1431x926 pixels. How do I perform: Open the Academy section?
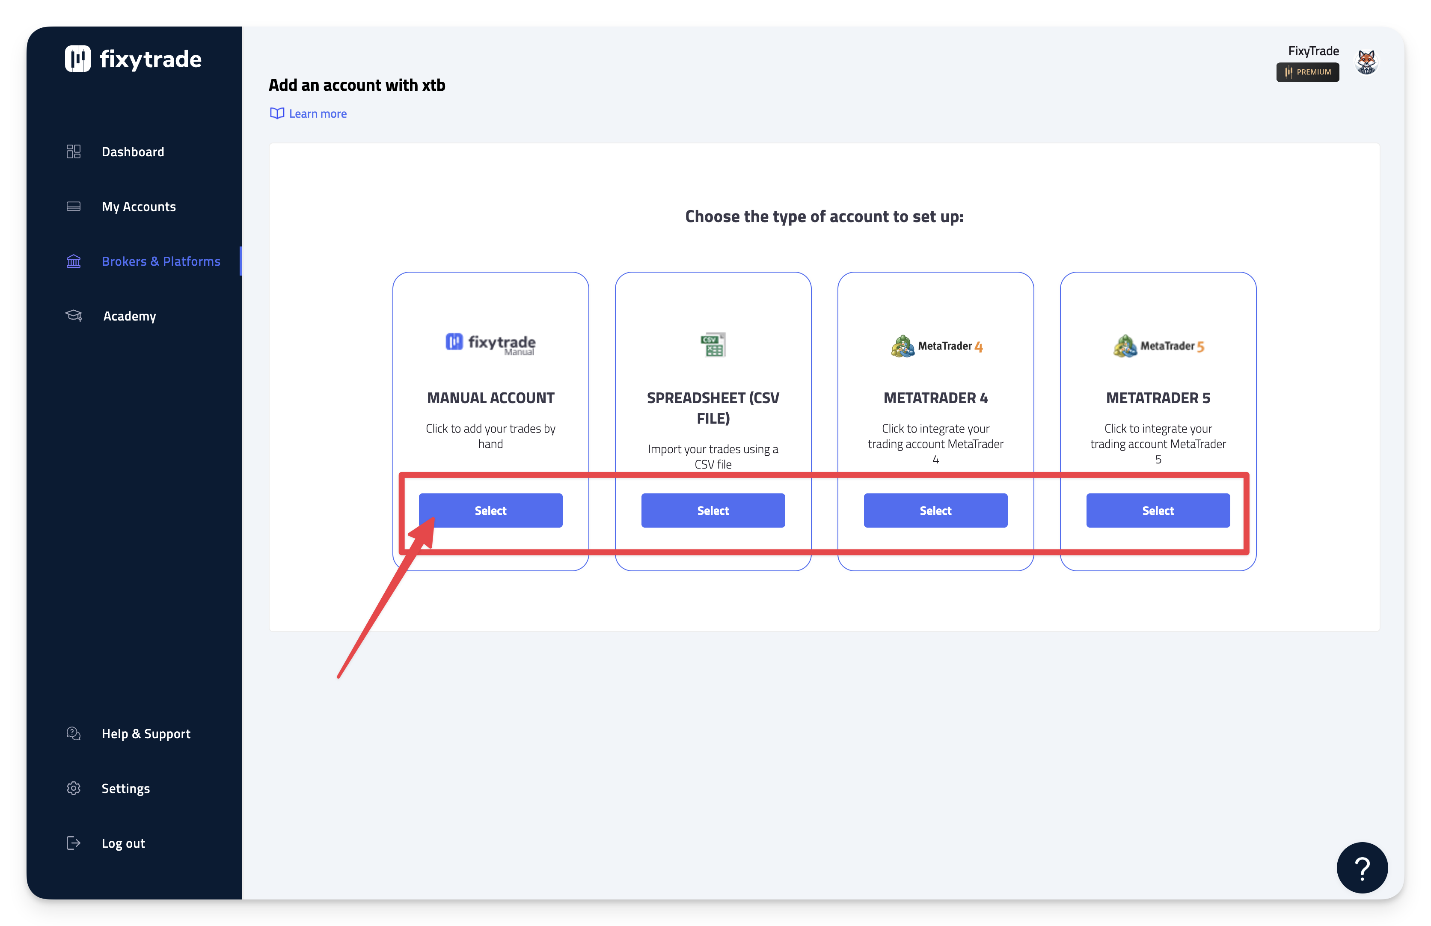click(x=129, y=316)
